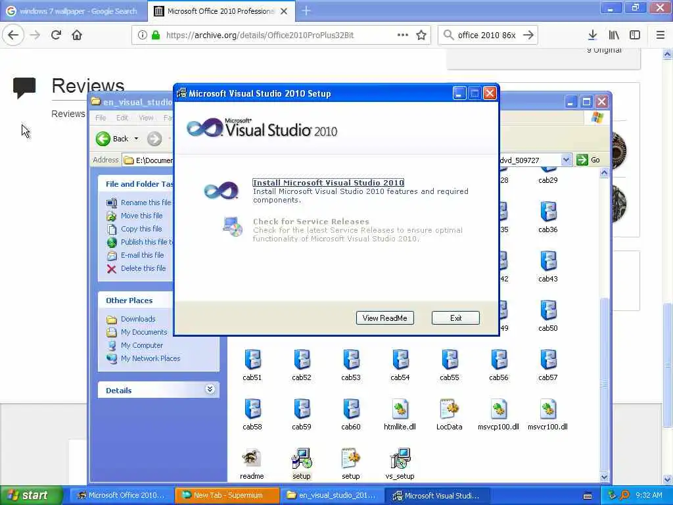Click the Windows Start button
The width and height of the screenshot is (673, 505).
click(30, 495)
